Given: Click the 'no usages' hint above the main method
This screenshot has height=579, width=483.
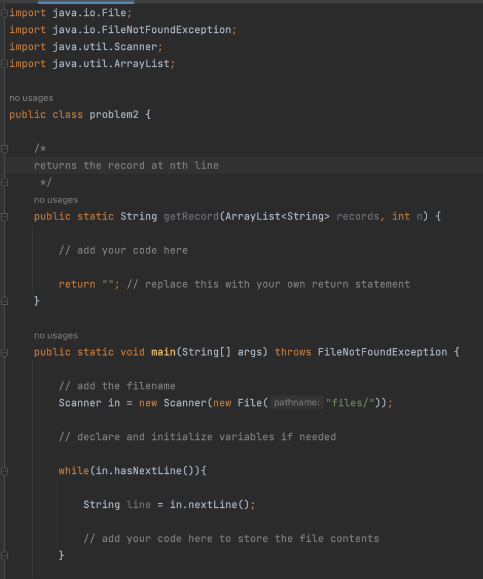Looking at the screenshot, I should (x=56, y=335).
